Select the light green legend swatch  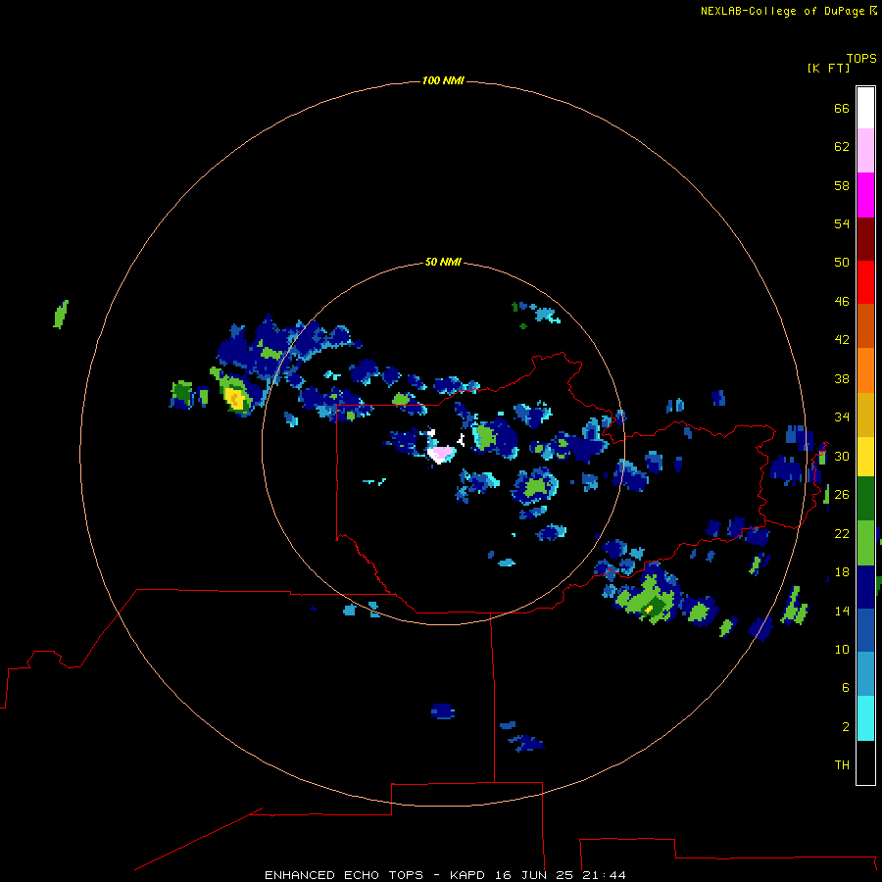(x=865, y=543)
